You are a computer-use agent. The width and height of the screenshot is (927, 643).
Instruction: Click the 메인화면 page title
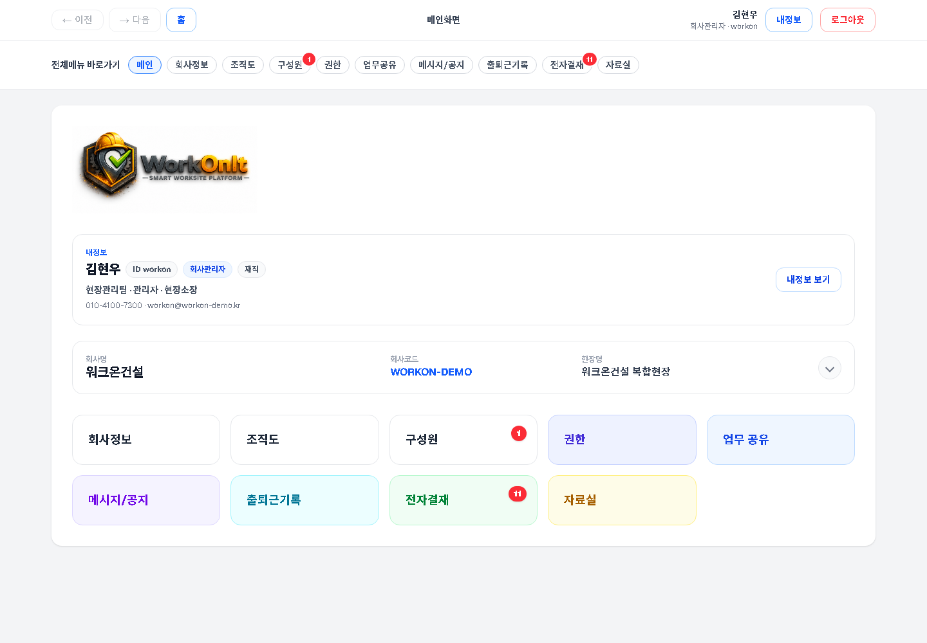(444, 20)
